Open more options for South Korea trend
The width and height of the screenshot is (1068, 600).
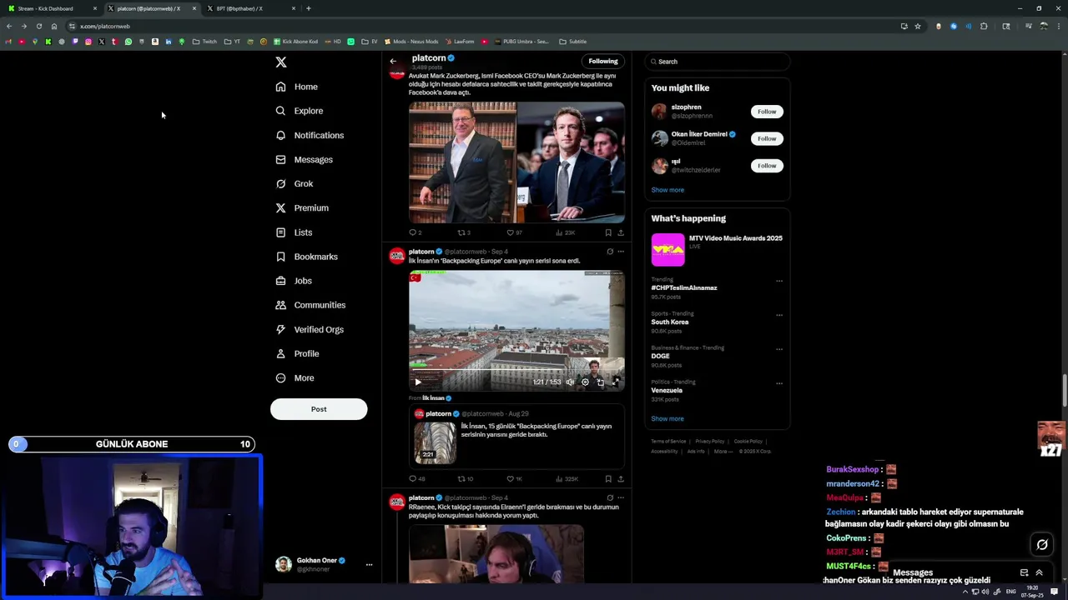(x=779, y=315)
